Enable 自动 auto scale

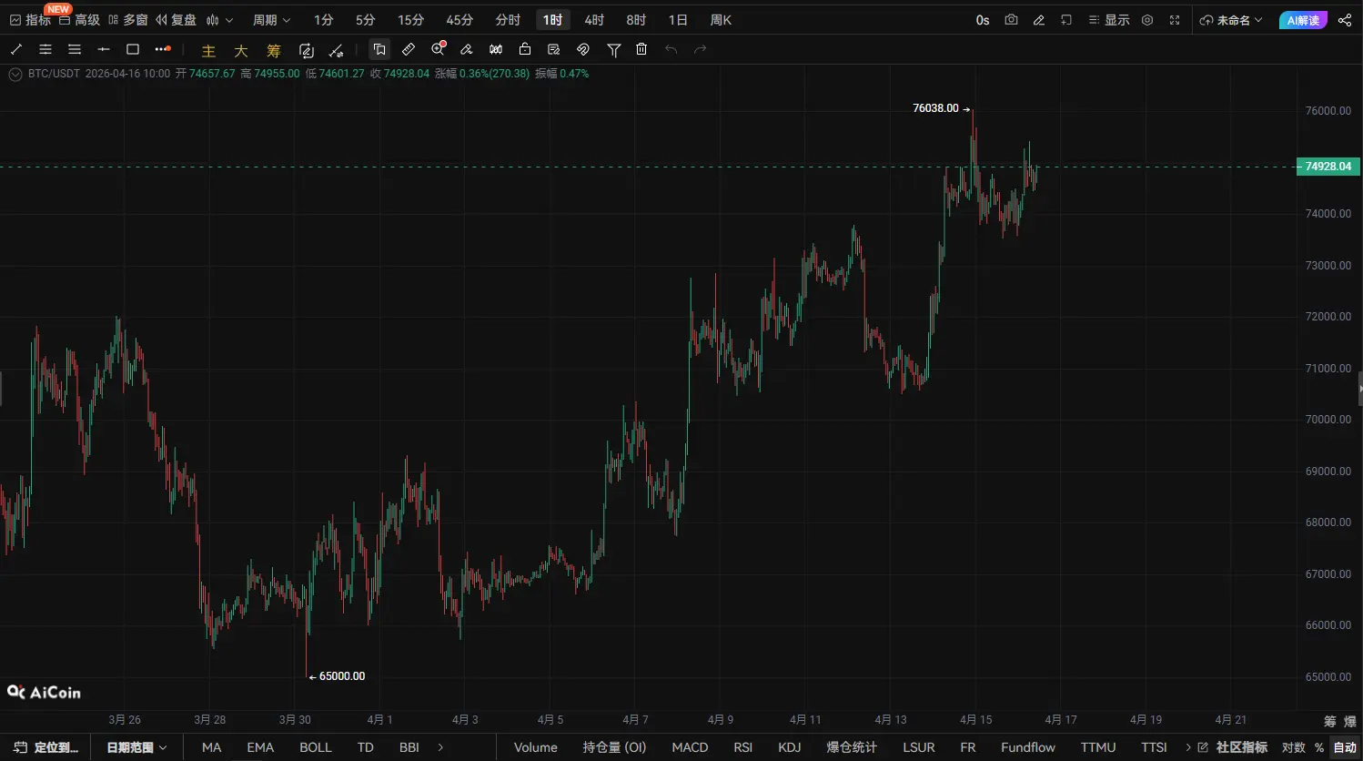click(1345, 747)
